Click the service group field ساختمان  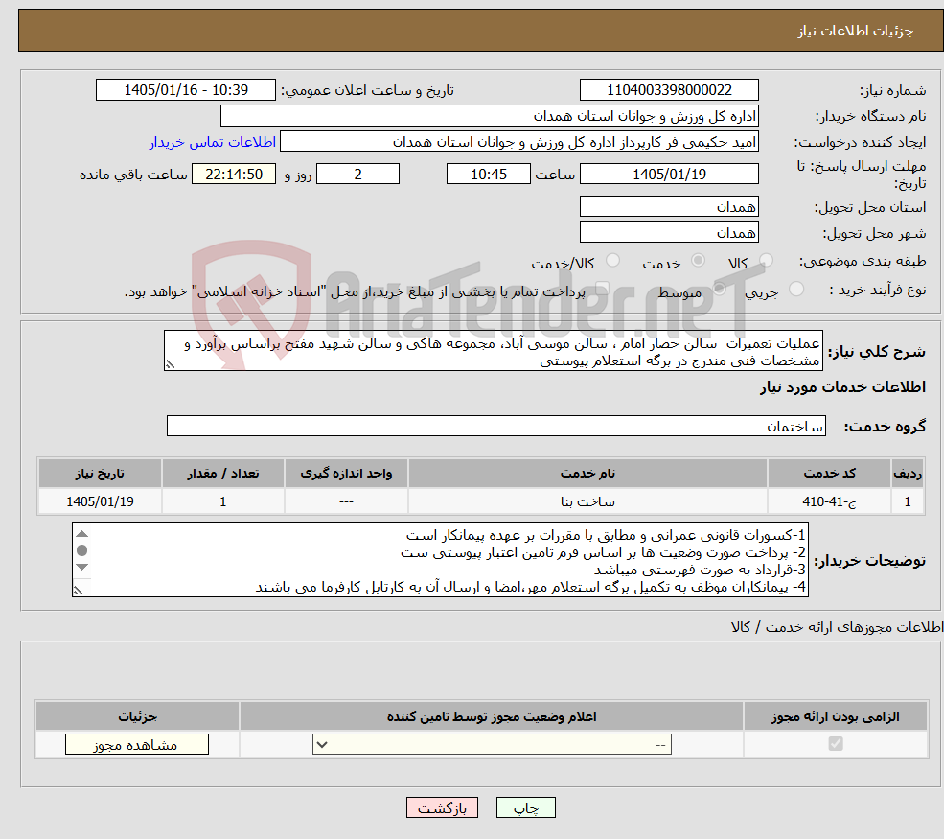[x=496, y=426]
